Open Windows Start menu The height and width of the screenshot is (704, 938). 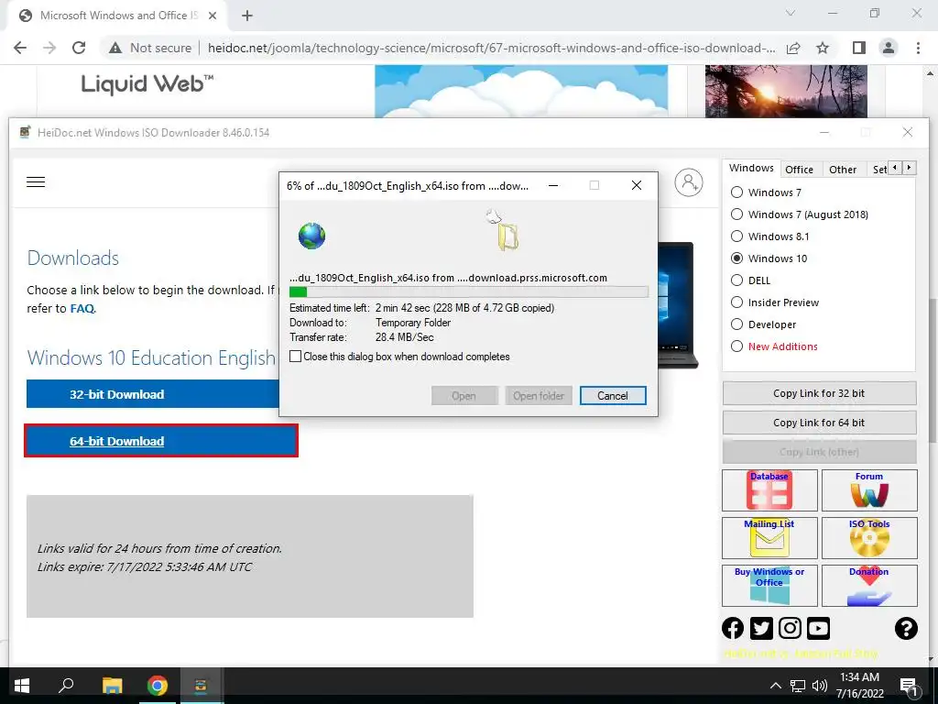[22, 686]
